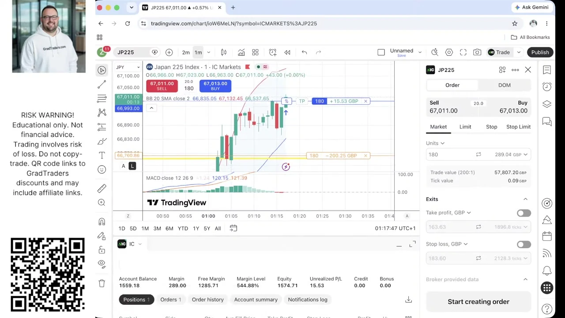This screenshot has height=318, width=565.
Task: Select the Stop Limit order tab
Action: (519, 127)
